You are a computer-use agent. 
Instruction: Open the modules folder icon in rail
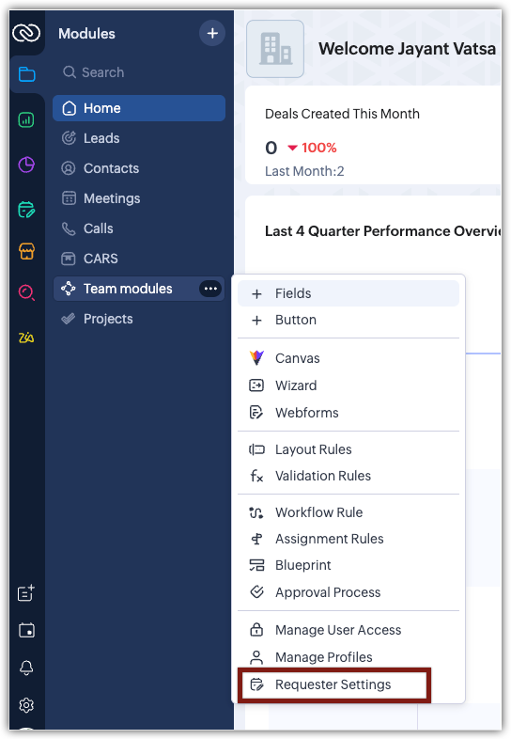pyautogui.click(x=27, y=74)
